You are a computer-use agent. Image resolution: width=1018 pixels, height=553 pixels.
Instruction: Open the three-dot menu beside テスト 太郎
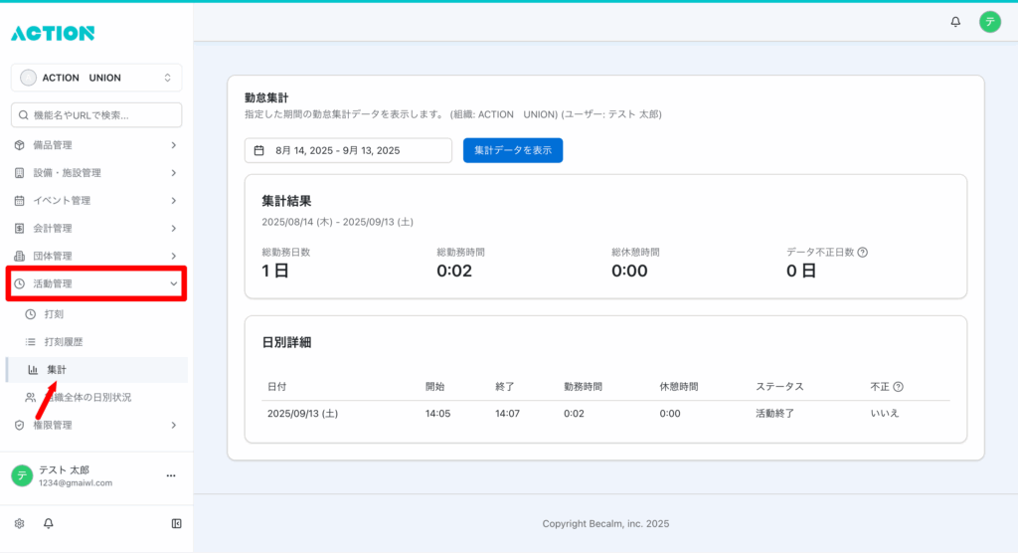point(170,476)
